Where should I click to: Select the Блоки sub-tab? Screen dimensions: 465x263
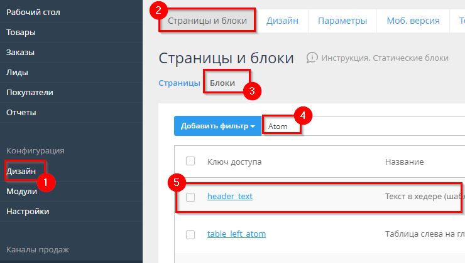point(222,83)
